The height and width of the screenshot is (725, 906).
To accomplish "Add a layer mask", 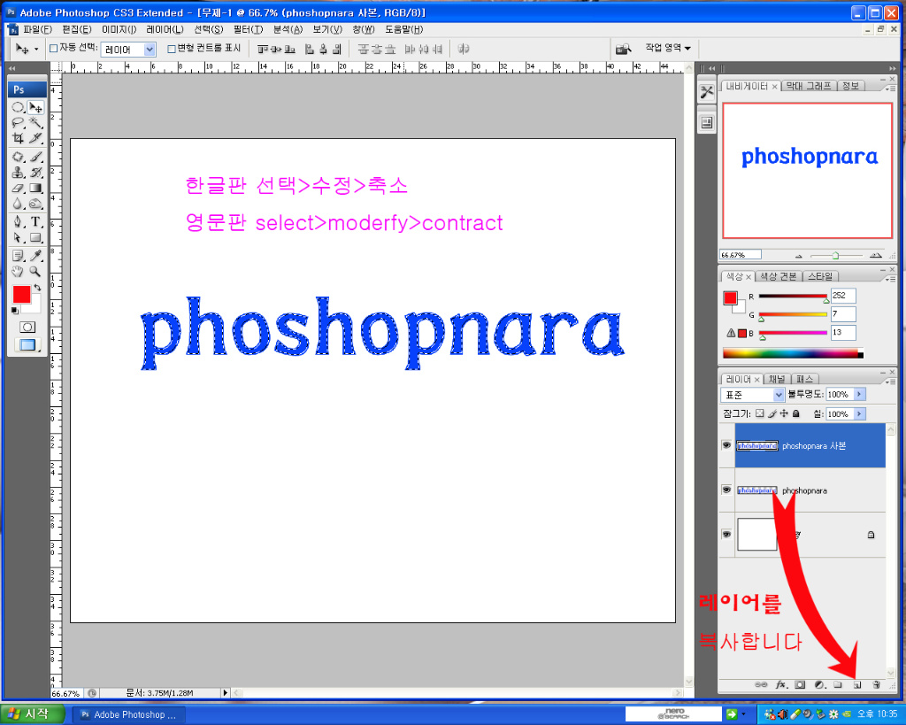I will pos(800,684).
